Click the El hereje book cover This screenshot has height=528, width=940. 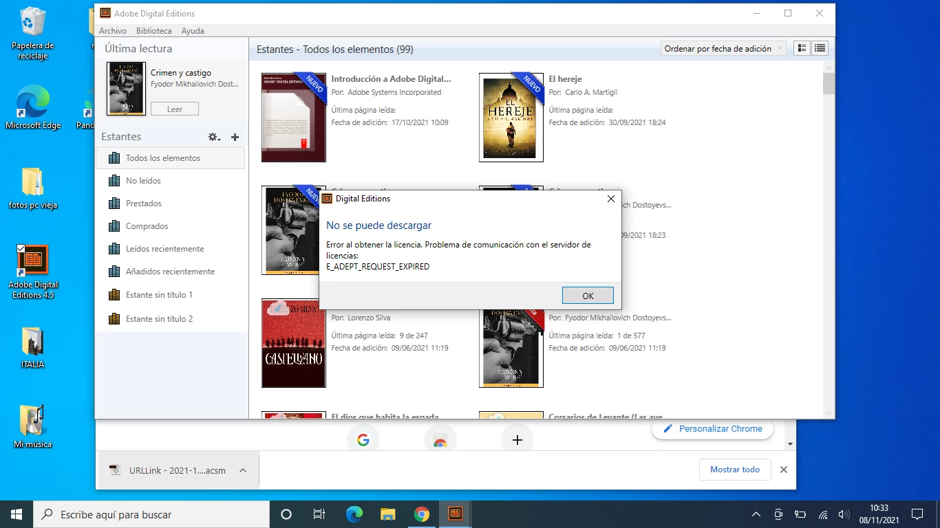point(511,118)
